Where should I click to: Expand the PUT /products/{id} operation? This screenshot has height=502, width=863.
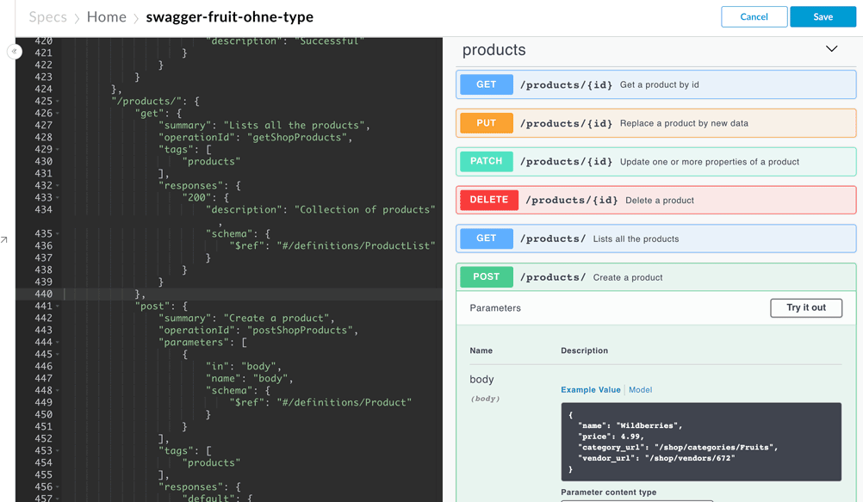(x=656, y=123)
